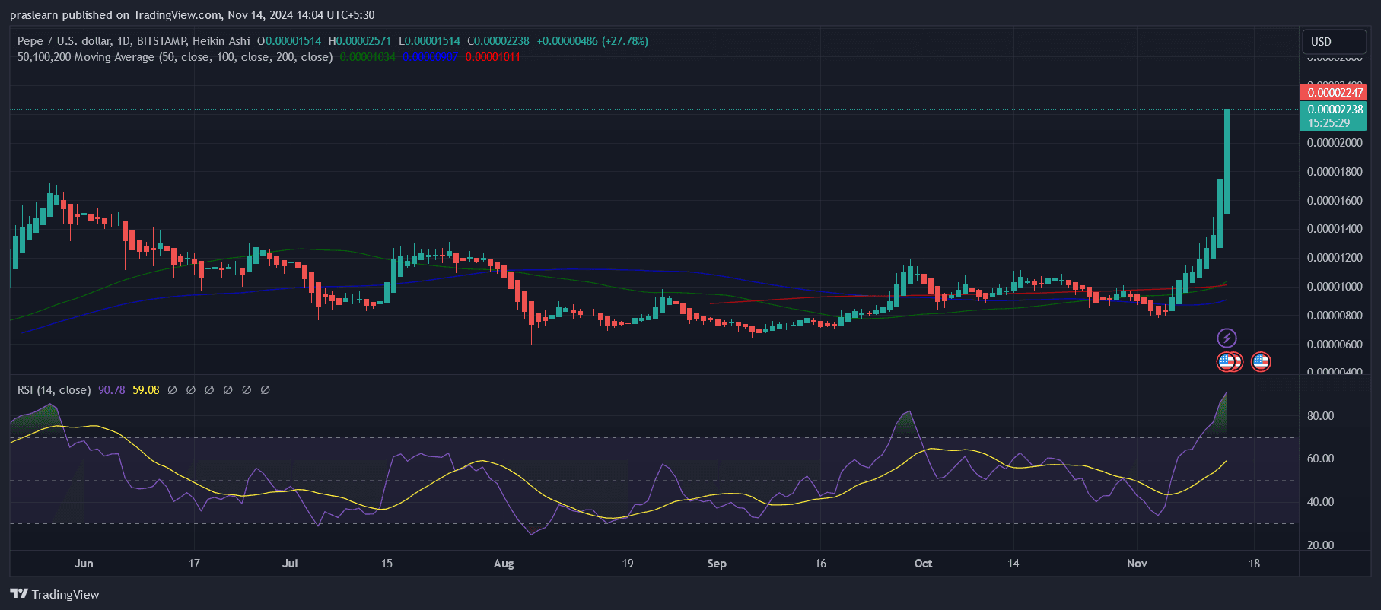Image resolution: width=1381 pixels, height=610 pixels.
Task: Click the 40.00 RSI axis label
Action: [1320, 502]
